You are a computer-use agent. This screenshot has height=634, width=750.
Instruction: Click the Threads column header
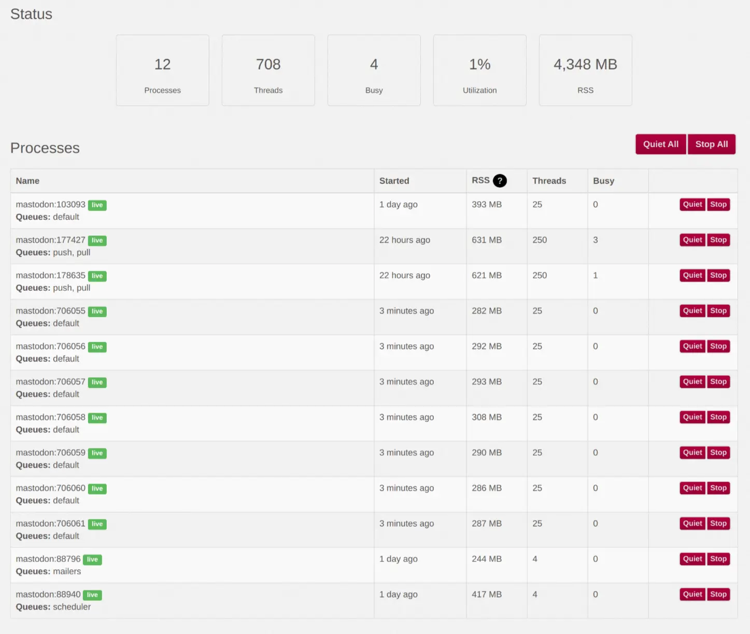point(549,181)
